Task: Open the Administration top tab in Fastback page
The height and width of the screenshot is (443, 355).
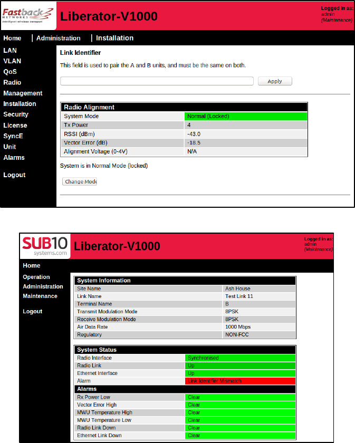Action: click(x=58, y=38)
